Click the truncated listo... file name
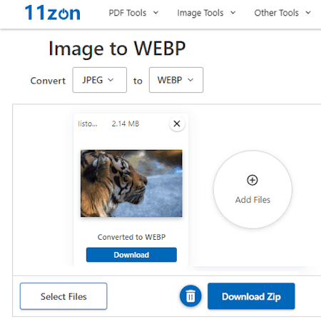 pyautogui.click(x=88, y=123)
